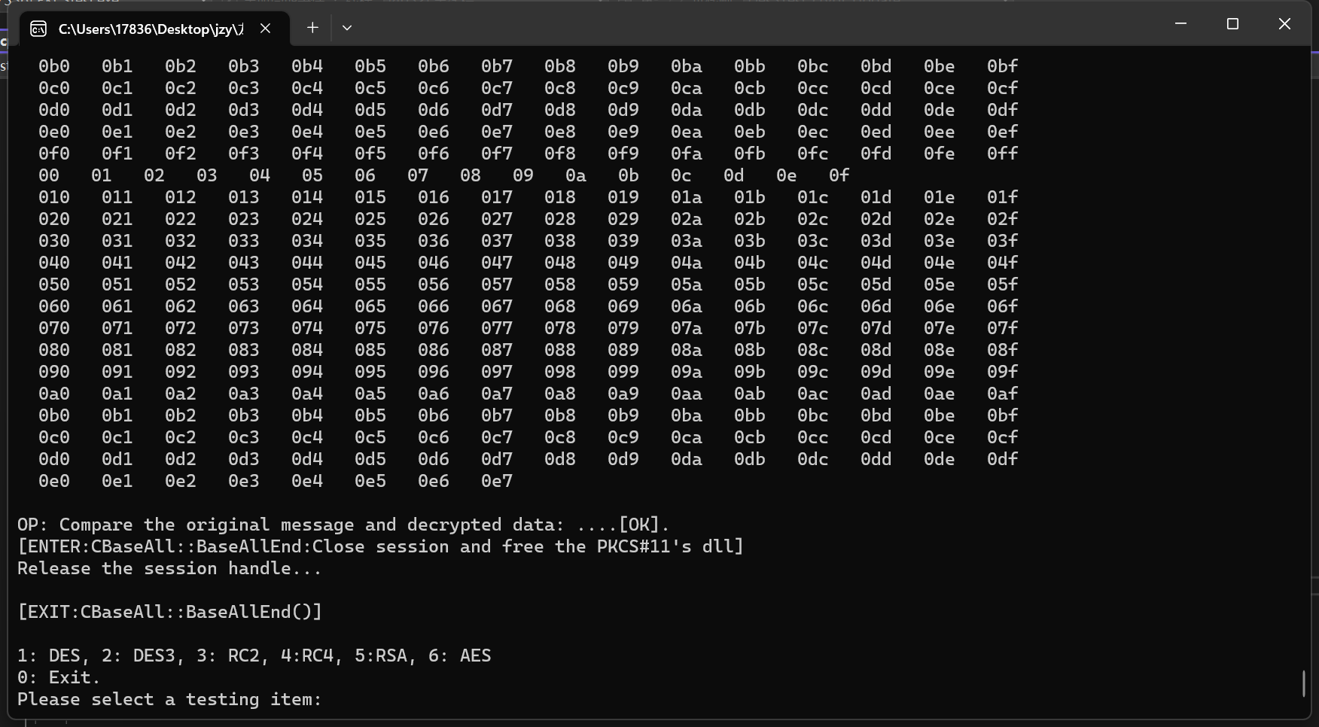Image resolution: width=1319 pixels, height=727 pixels.
Task: Click hex value 07f in the output
Action: 1002,328
